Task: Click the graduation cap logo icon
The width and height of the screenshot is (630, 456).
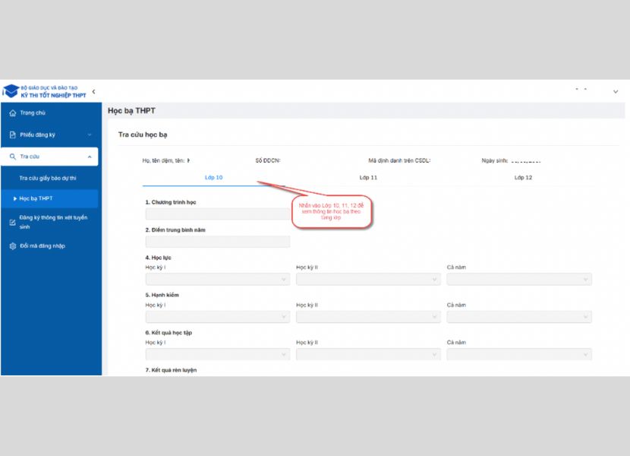Action: [11, 91]
